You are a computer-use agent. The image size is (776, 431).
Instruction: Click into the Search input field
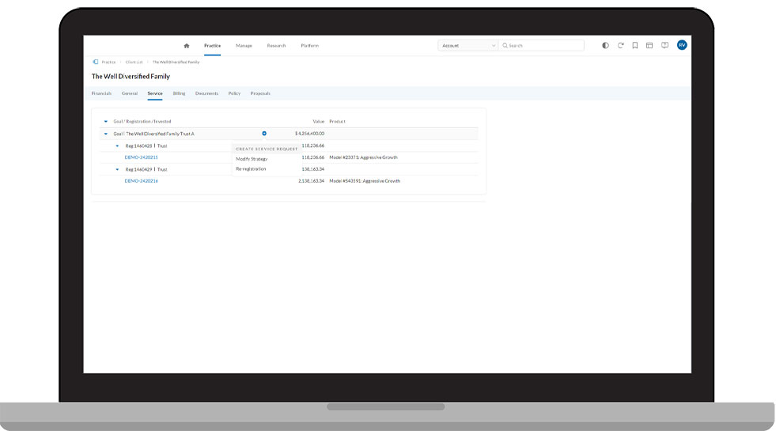[544, 46]
